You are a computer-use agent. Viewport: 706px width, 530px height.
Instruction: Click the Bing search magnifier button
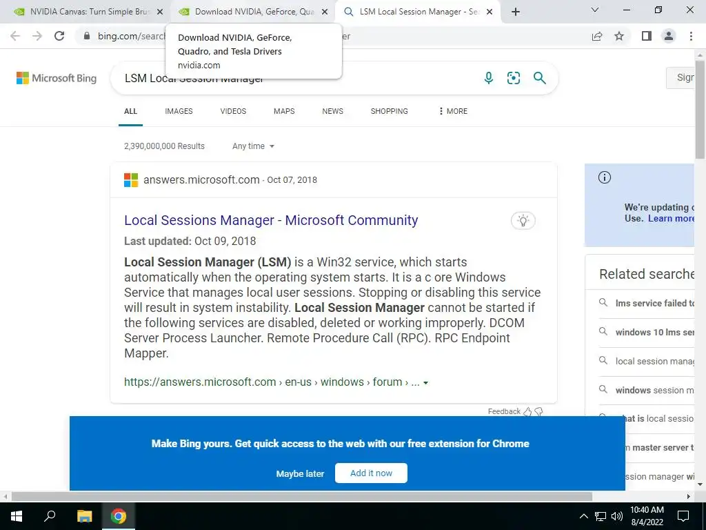tap(539, 78)
